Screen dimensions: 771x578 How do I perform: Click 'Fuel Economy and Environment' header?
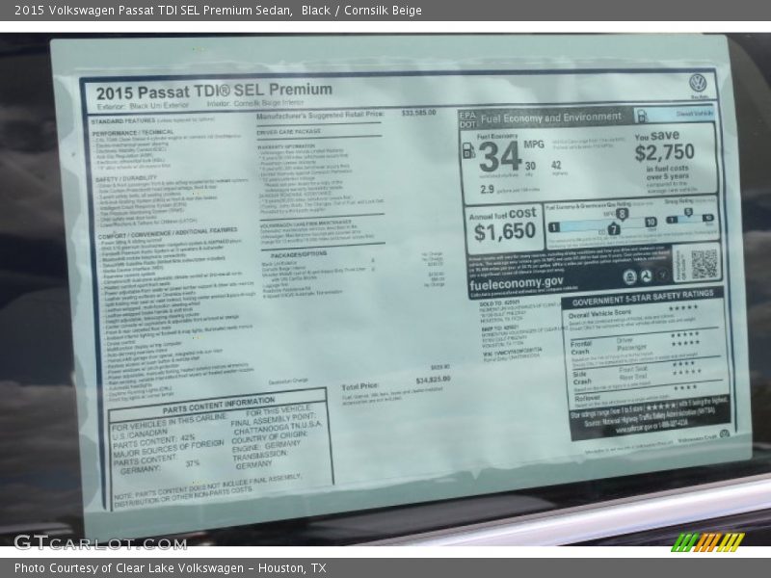pyautogui.click(x=550, y=118)
